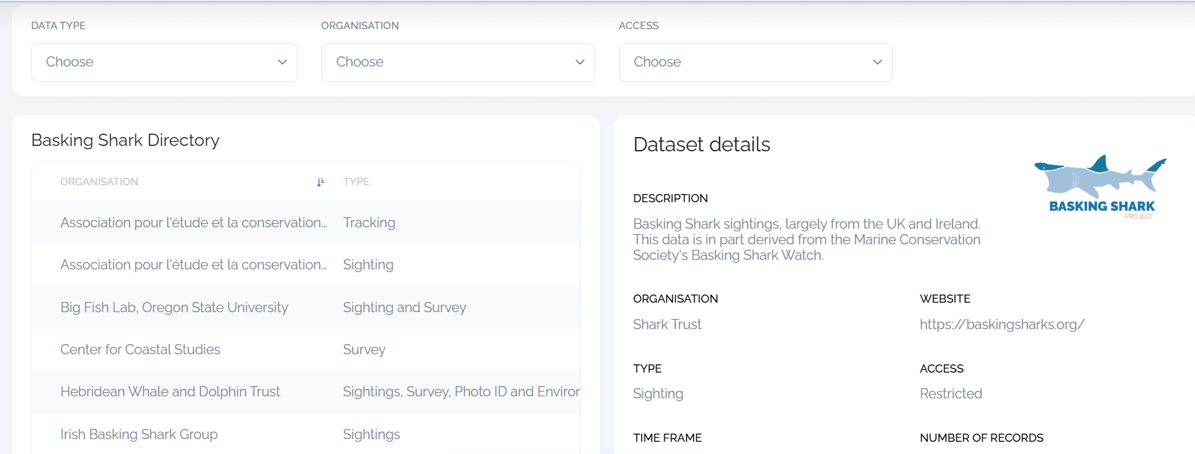The height and width of the screenshot is (454, 1195).
Task: Click the sort icon beside Organisation header
Action: click(x=321, y=182)
